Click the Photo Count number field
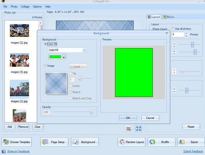This screenshot has width=205, height=155. point(178,34)
